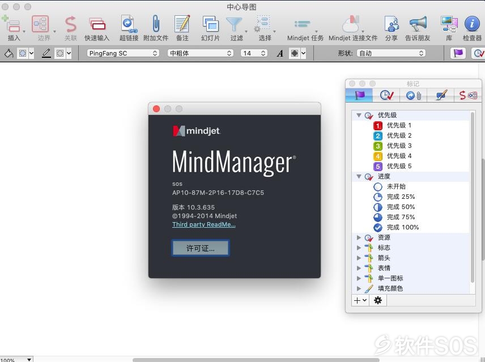
Task: Click the Boundary (边界) toolbar icon
Action: click(40, 24)
